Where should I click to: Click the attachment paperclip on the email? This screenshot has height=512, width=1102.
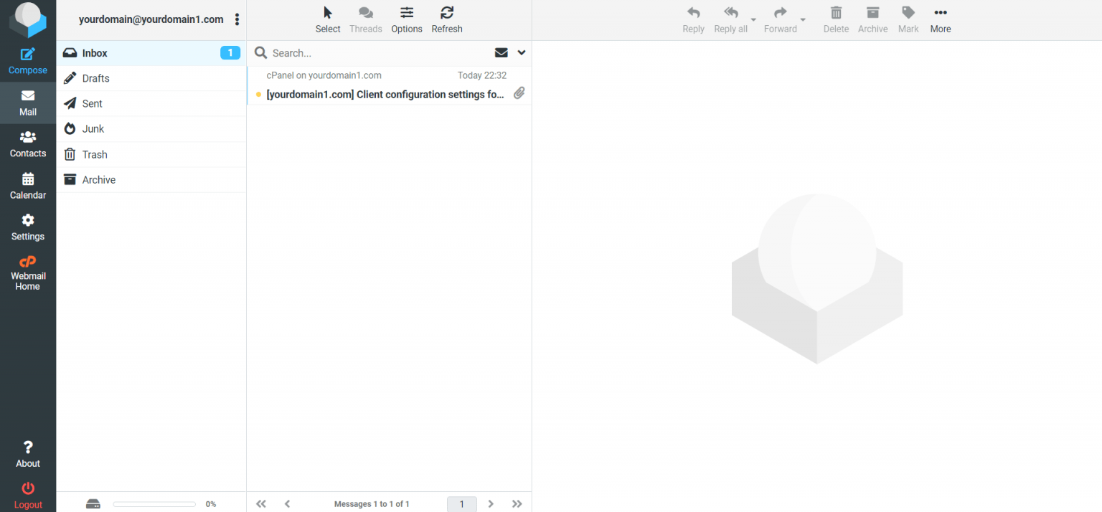click(519, 93)
